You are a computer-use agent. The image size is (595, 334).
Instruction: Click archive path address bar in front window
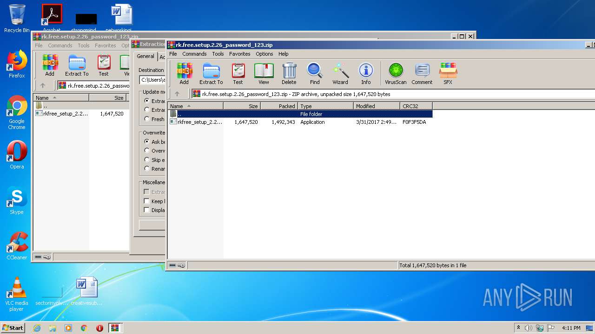click(x=393, y=94)
